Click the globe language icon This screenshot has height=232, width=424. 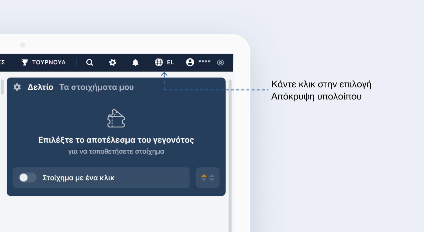pyautogui.click(x=159, y=62)
